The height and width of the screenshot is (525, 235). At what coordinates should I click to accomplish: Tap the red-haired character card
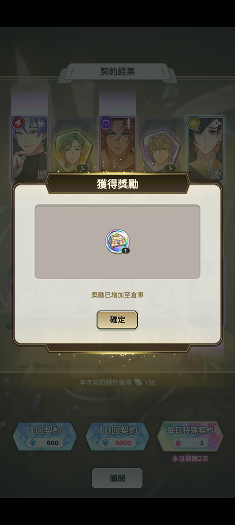pyautogui.click(x=117, y=145)
